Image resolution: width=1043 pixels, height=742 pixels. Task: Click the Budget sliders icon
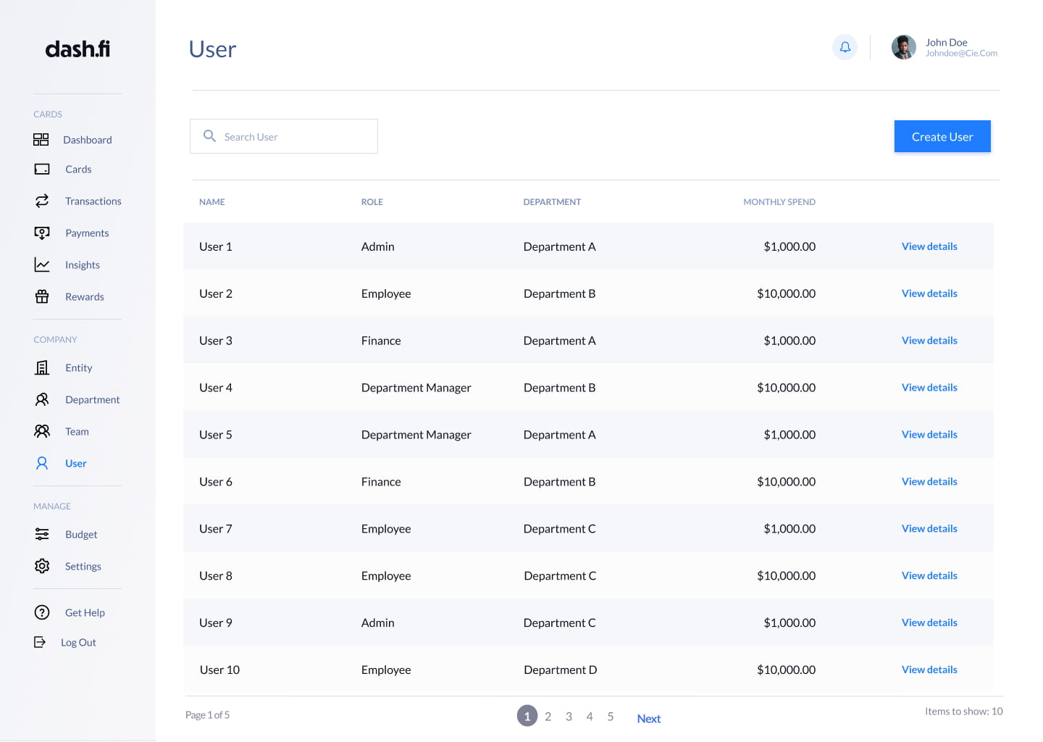[42, 535]
